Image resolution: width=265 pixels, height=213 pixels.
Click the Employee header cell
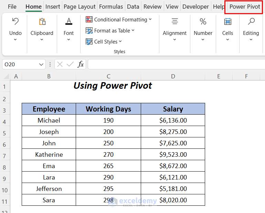(x=49, y=109)
